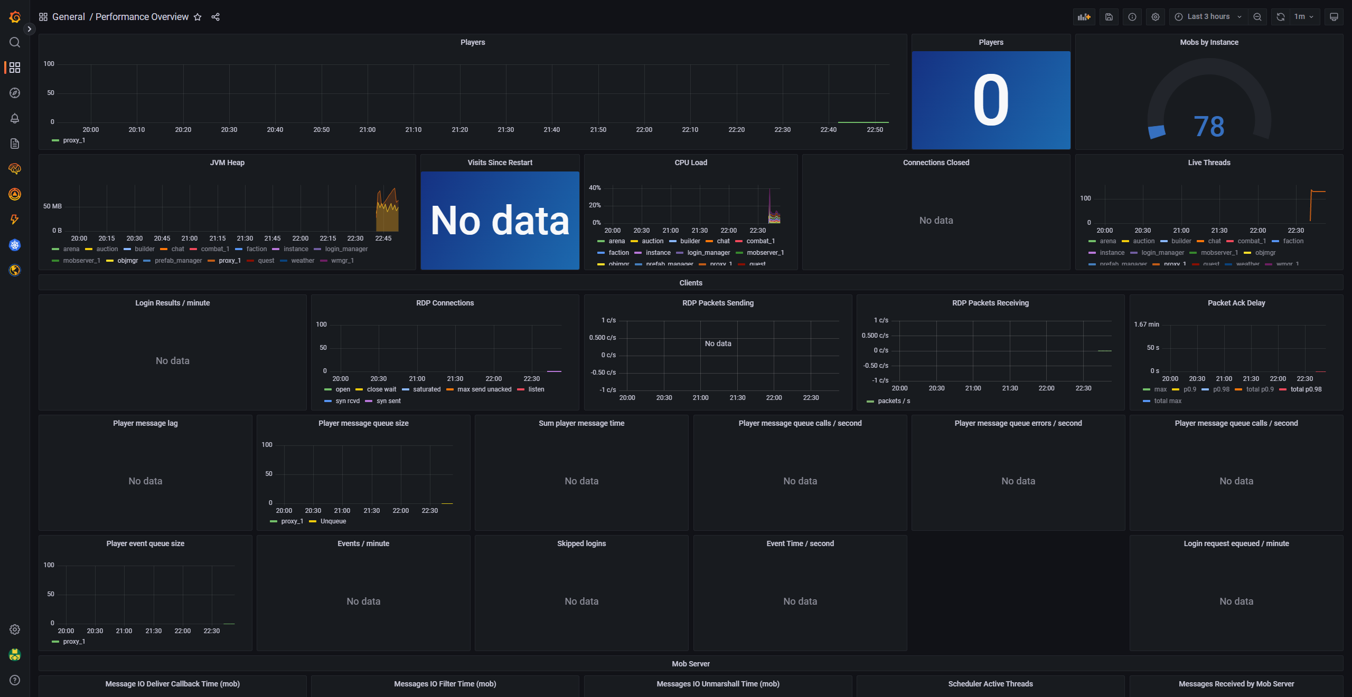Collapse the Clients row section

[690, 283]
